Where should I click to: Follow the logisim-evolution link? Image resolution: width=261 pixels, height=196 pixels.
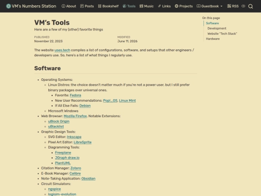tap(62, 194)
